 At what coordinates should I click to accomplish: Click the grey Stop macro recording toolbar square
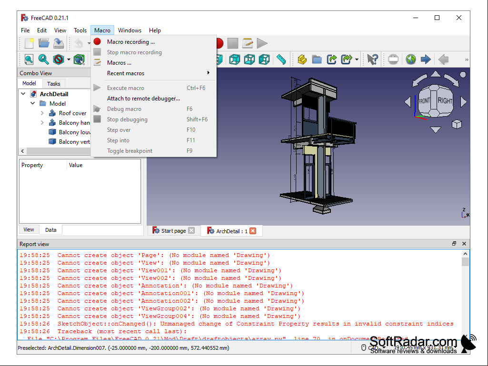pos(232,43)
